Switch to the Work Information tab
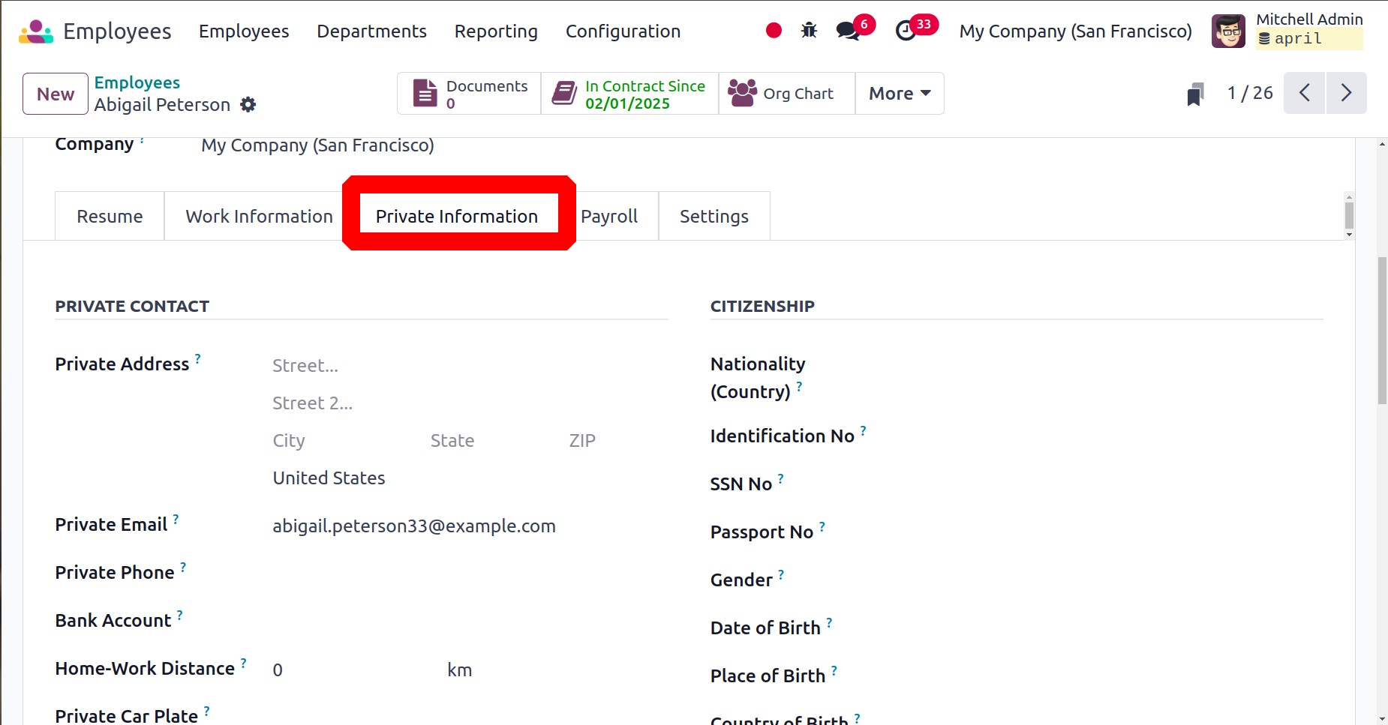The height and width of the screenshot is (725, 1388). [259, 217]
